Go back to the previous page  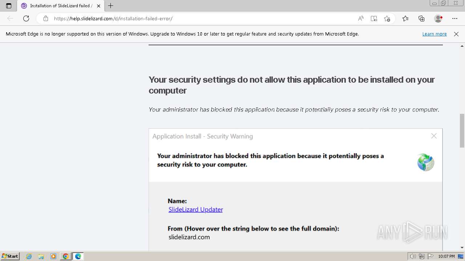(x=10, y=18)
